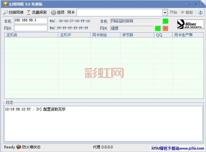Open the 选项 options gear
The image size is (206, 152).
pyautogui.click(x=58, y=12)
